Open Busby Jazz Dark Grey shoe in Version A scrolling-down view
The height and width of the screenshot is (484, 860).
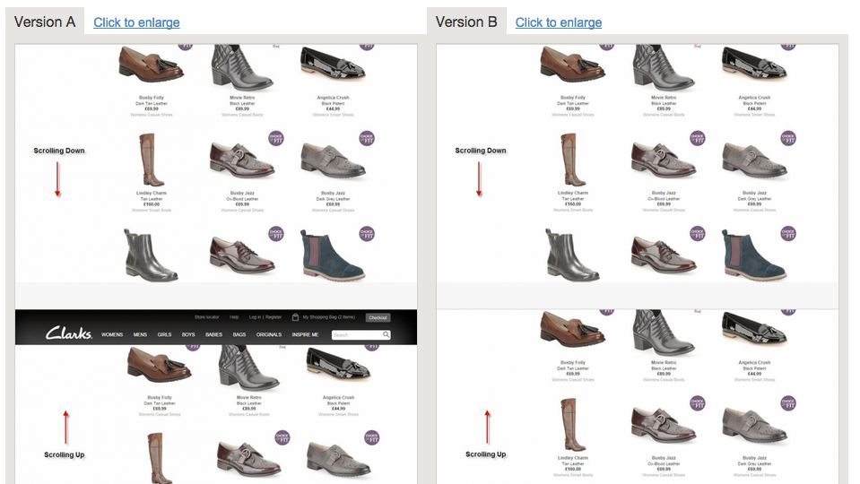point(333,160)
